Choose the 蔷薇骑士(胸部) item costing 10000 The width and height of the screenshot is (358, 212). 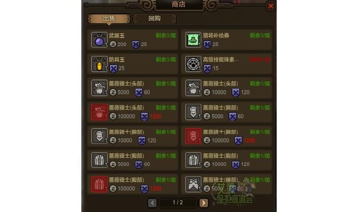click(x=227, y=160)
